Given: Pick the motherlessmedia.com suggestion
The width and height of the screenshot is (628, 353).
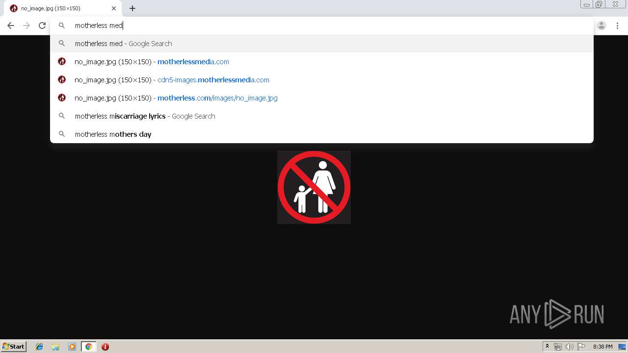Looking at the screenshot, I should coord(322,62).
